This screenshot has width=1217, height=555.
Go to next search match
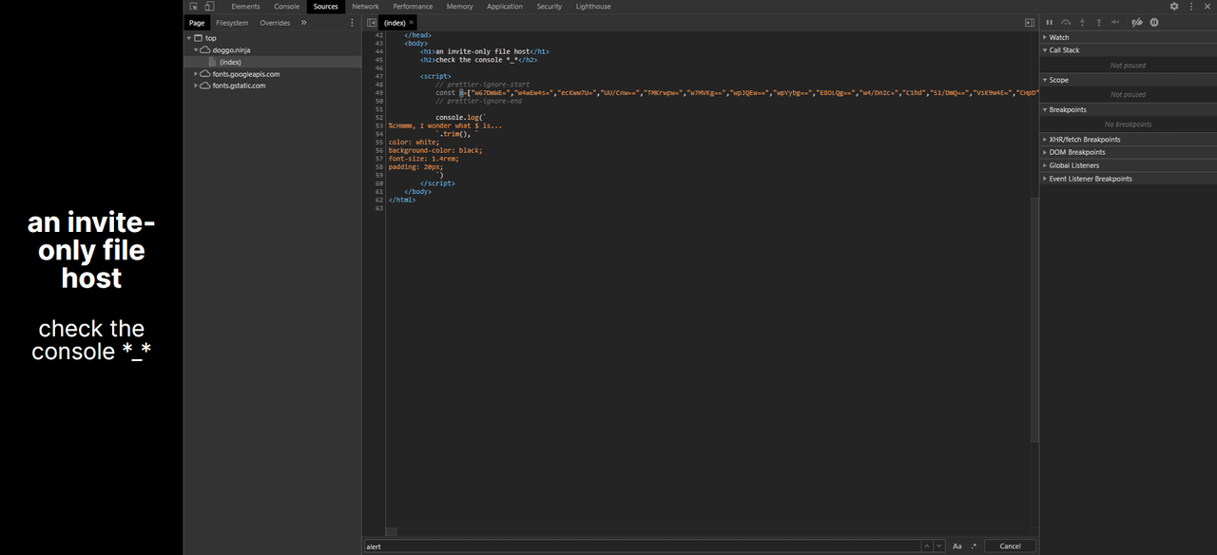[x=939, y=546]
